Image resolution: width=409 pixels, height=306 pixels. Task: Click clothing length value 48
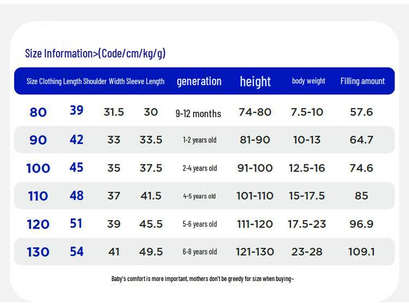(77, 195)
